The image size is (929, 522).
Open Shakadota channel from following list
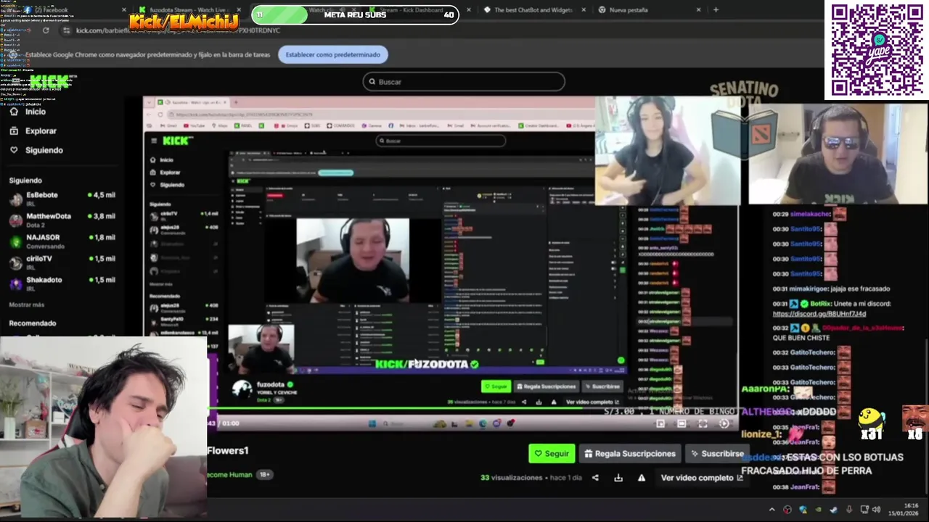[x=62, y=283]
